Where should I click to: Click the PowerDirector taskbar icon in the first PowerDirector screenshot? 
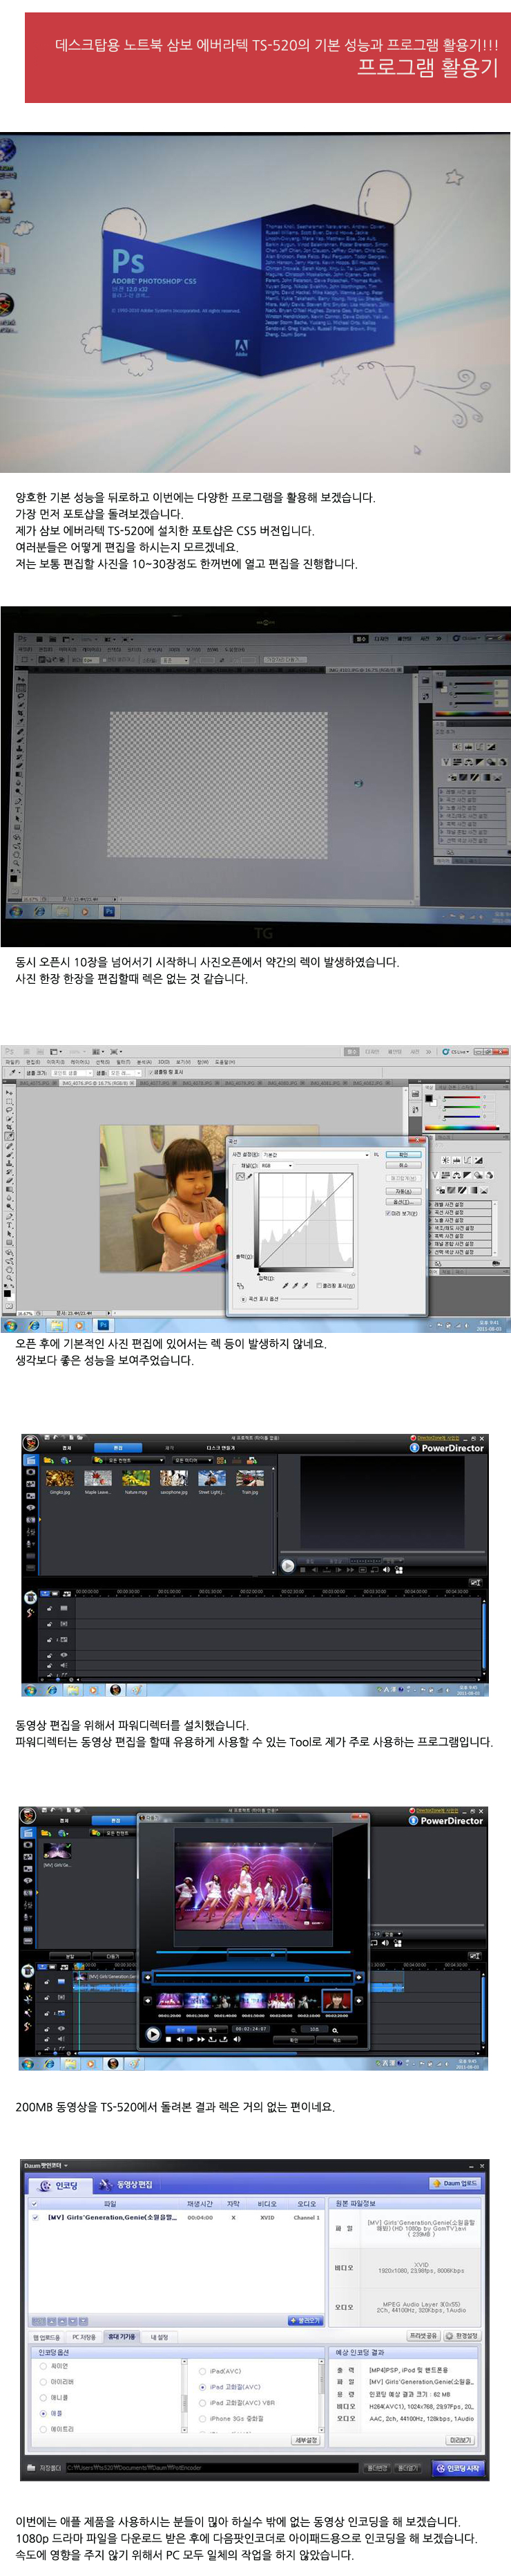click(x=116, y=1690)
